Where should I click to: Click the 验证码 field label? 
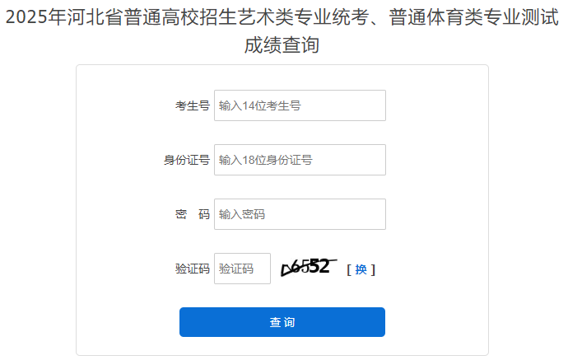click(x=193, y=269)
